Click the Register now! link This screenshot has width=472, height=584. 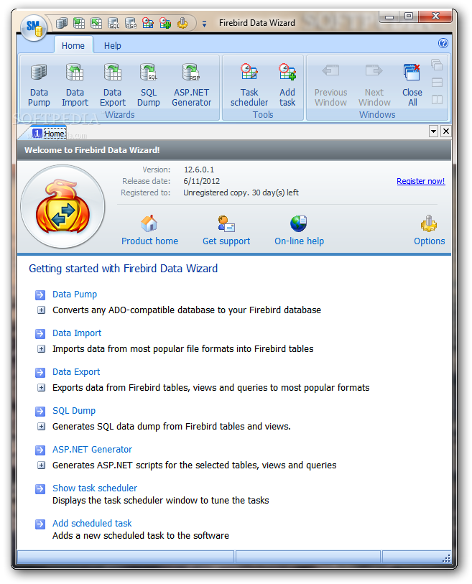pyautogui.click(x=420, y=181)
